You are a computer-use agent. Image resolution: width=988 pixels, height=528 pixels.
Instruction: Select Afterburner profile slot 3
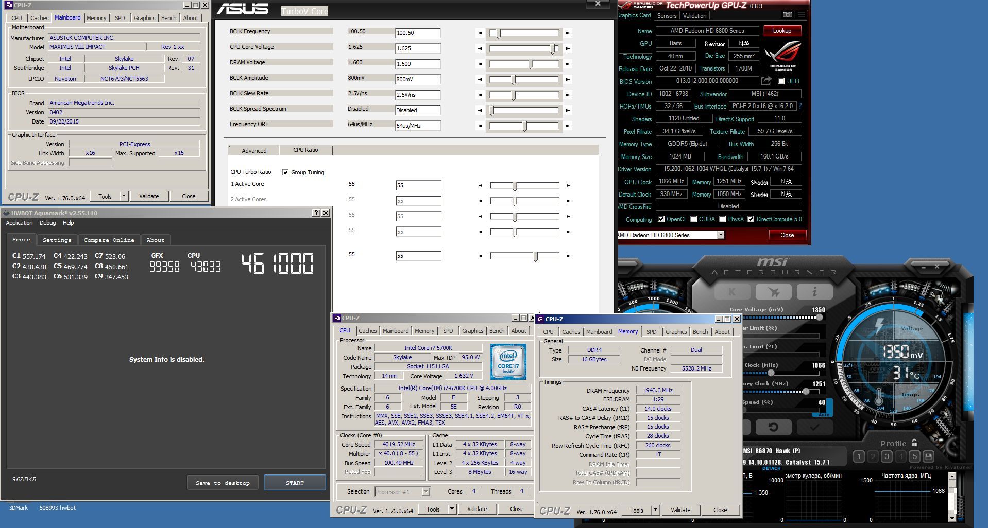(x=886, y=456)
